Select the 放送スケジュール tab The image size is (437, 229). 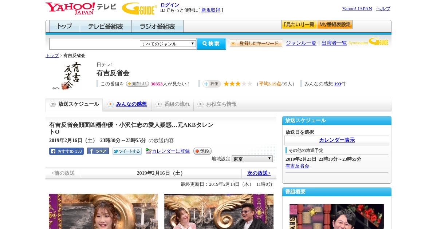point(74,104)
